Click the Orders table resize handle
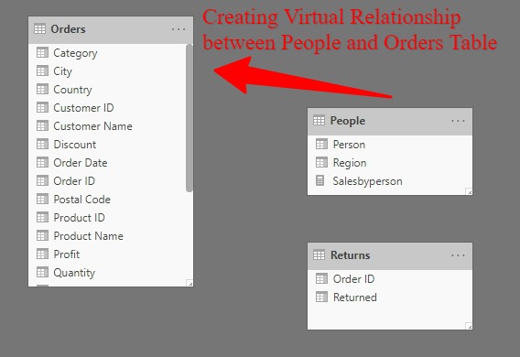This screenshot has height=357, width=520. click(190, 284)
